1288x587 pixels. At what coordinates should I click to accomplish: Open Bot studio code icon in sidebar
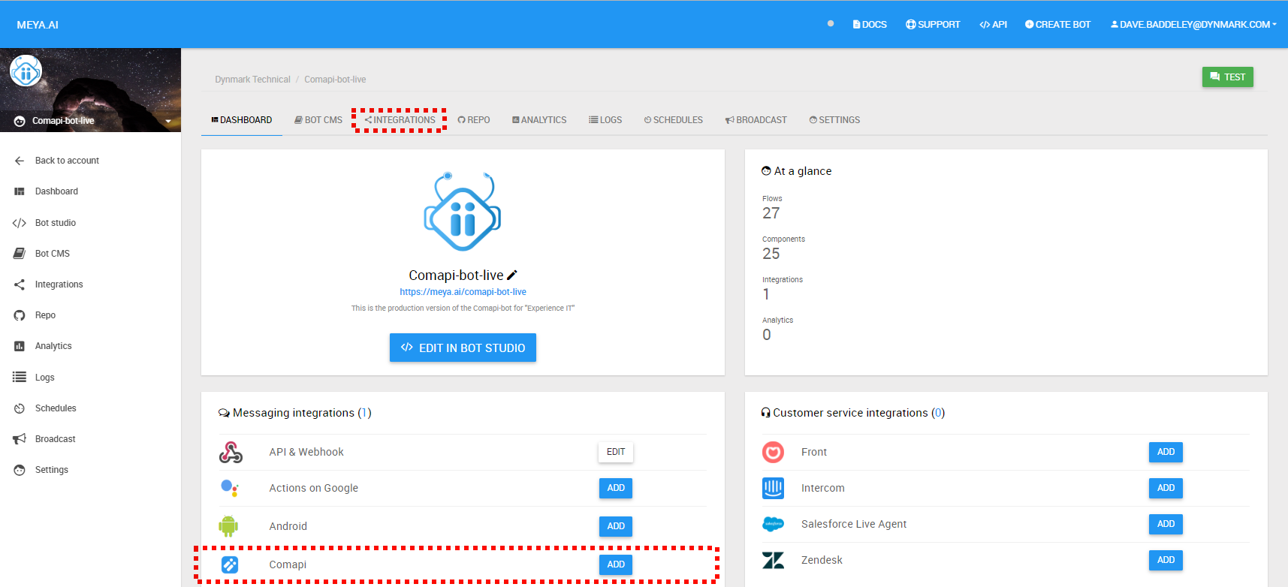(20, 223)
